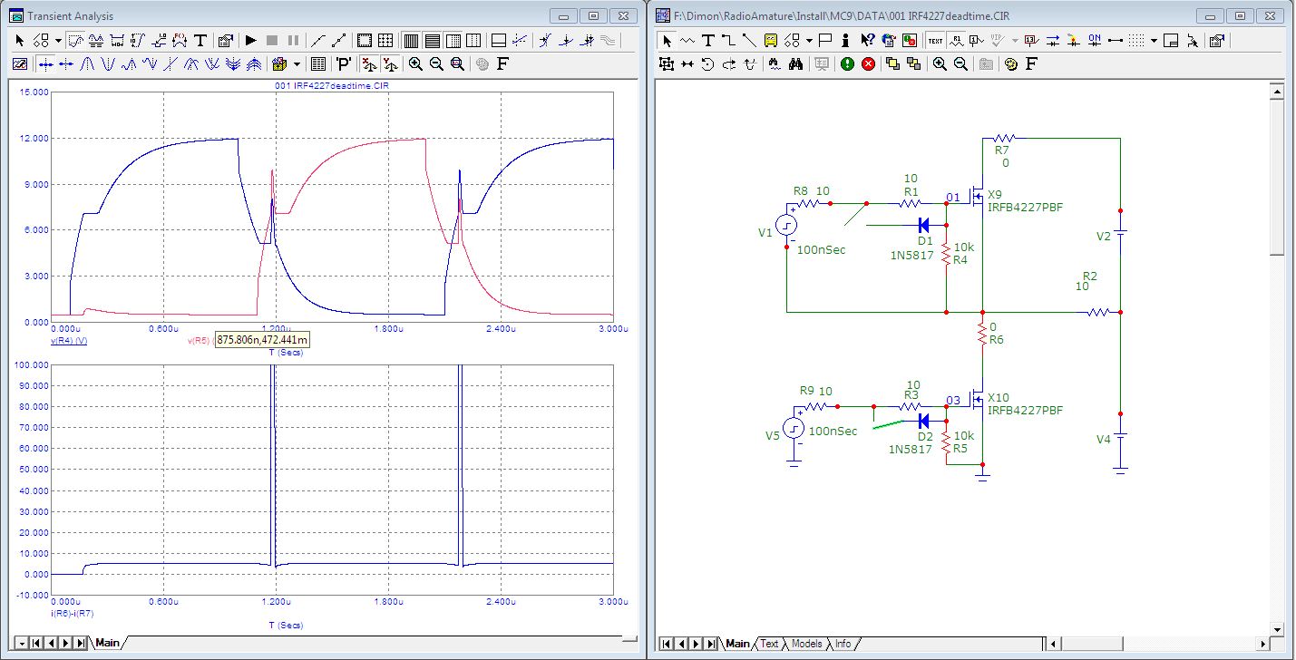Select diode D1 1N5817 in the schematic

925,225
